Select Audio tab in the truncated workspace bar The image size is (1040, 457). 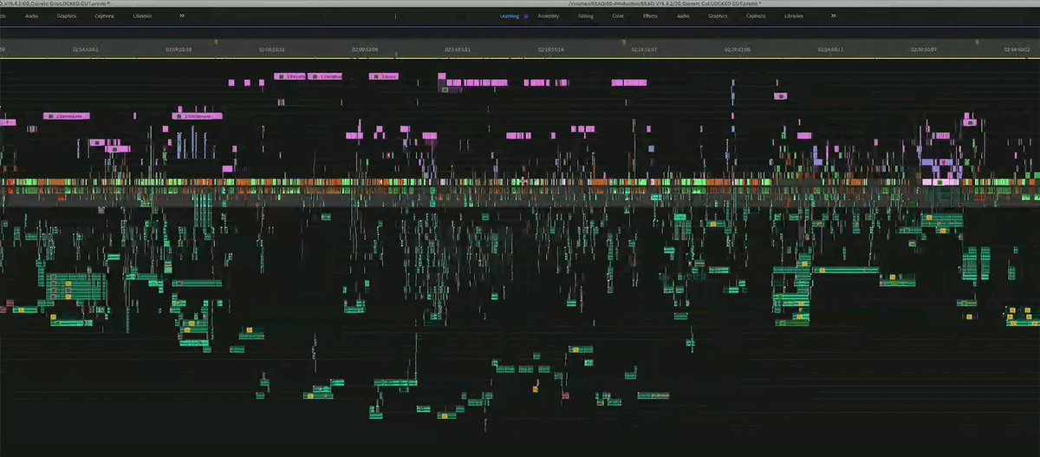click(x=32, y=16)
